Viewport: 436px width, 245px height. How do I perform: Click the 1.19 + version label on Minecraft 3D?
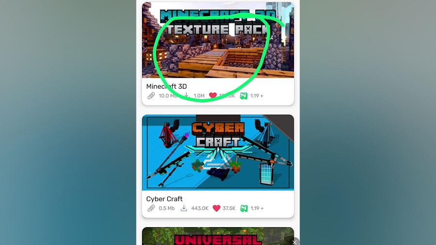click(x=257, y=96)
